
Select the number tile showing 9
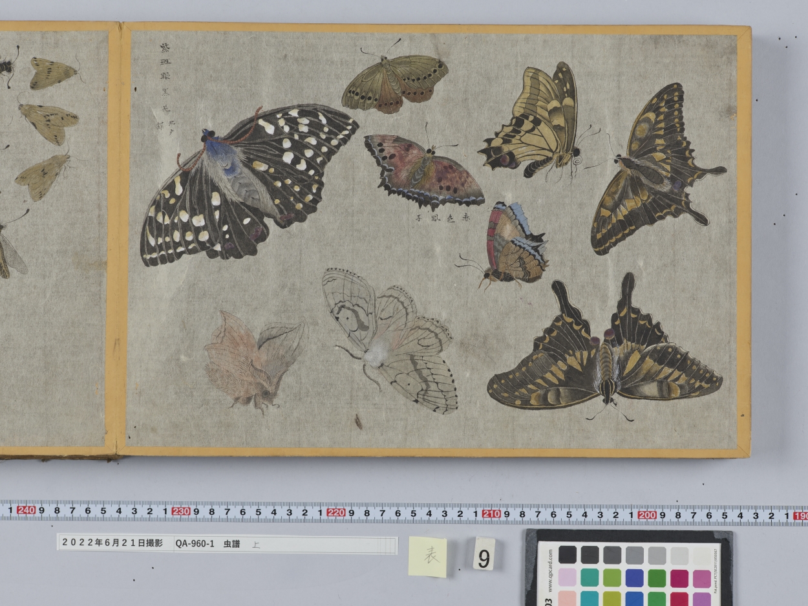pos(484,554)
